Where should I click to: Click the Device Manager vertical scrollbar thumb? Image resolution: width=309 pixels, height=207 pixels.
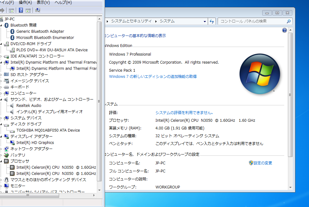pos(99,101)
